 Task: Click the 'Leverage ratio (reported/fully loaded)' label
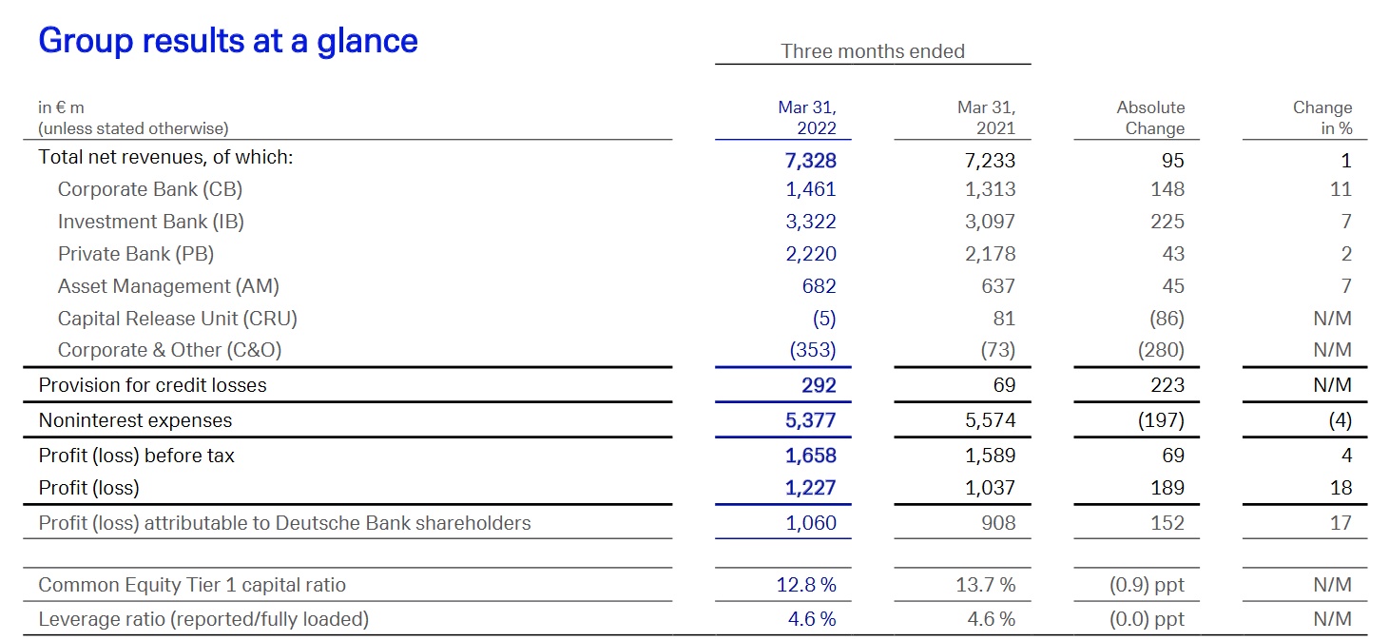pos(203,619)
